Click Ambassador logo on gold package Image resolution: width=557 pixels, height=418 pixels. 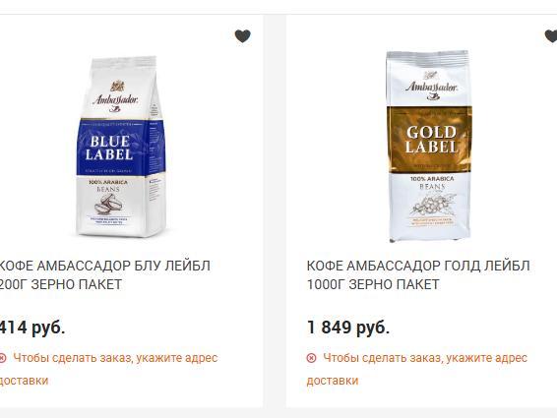(x=431, y=86)
